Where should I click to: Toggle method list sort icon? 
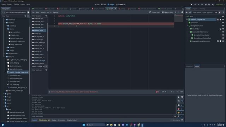[46, 67]
